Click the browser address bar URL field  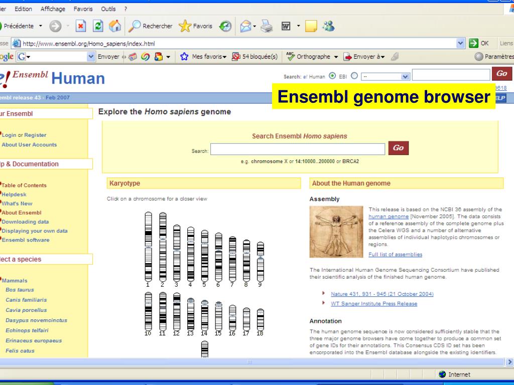tap(239, 43)
